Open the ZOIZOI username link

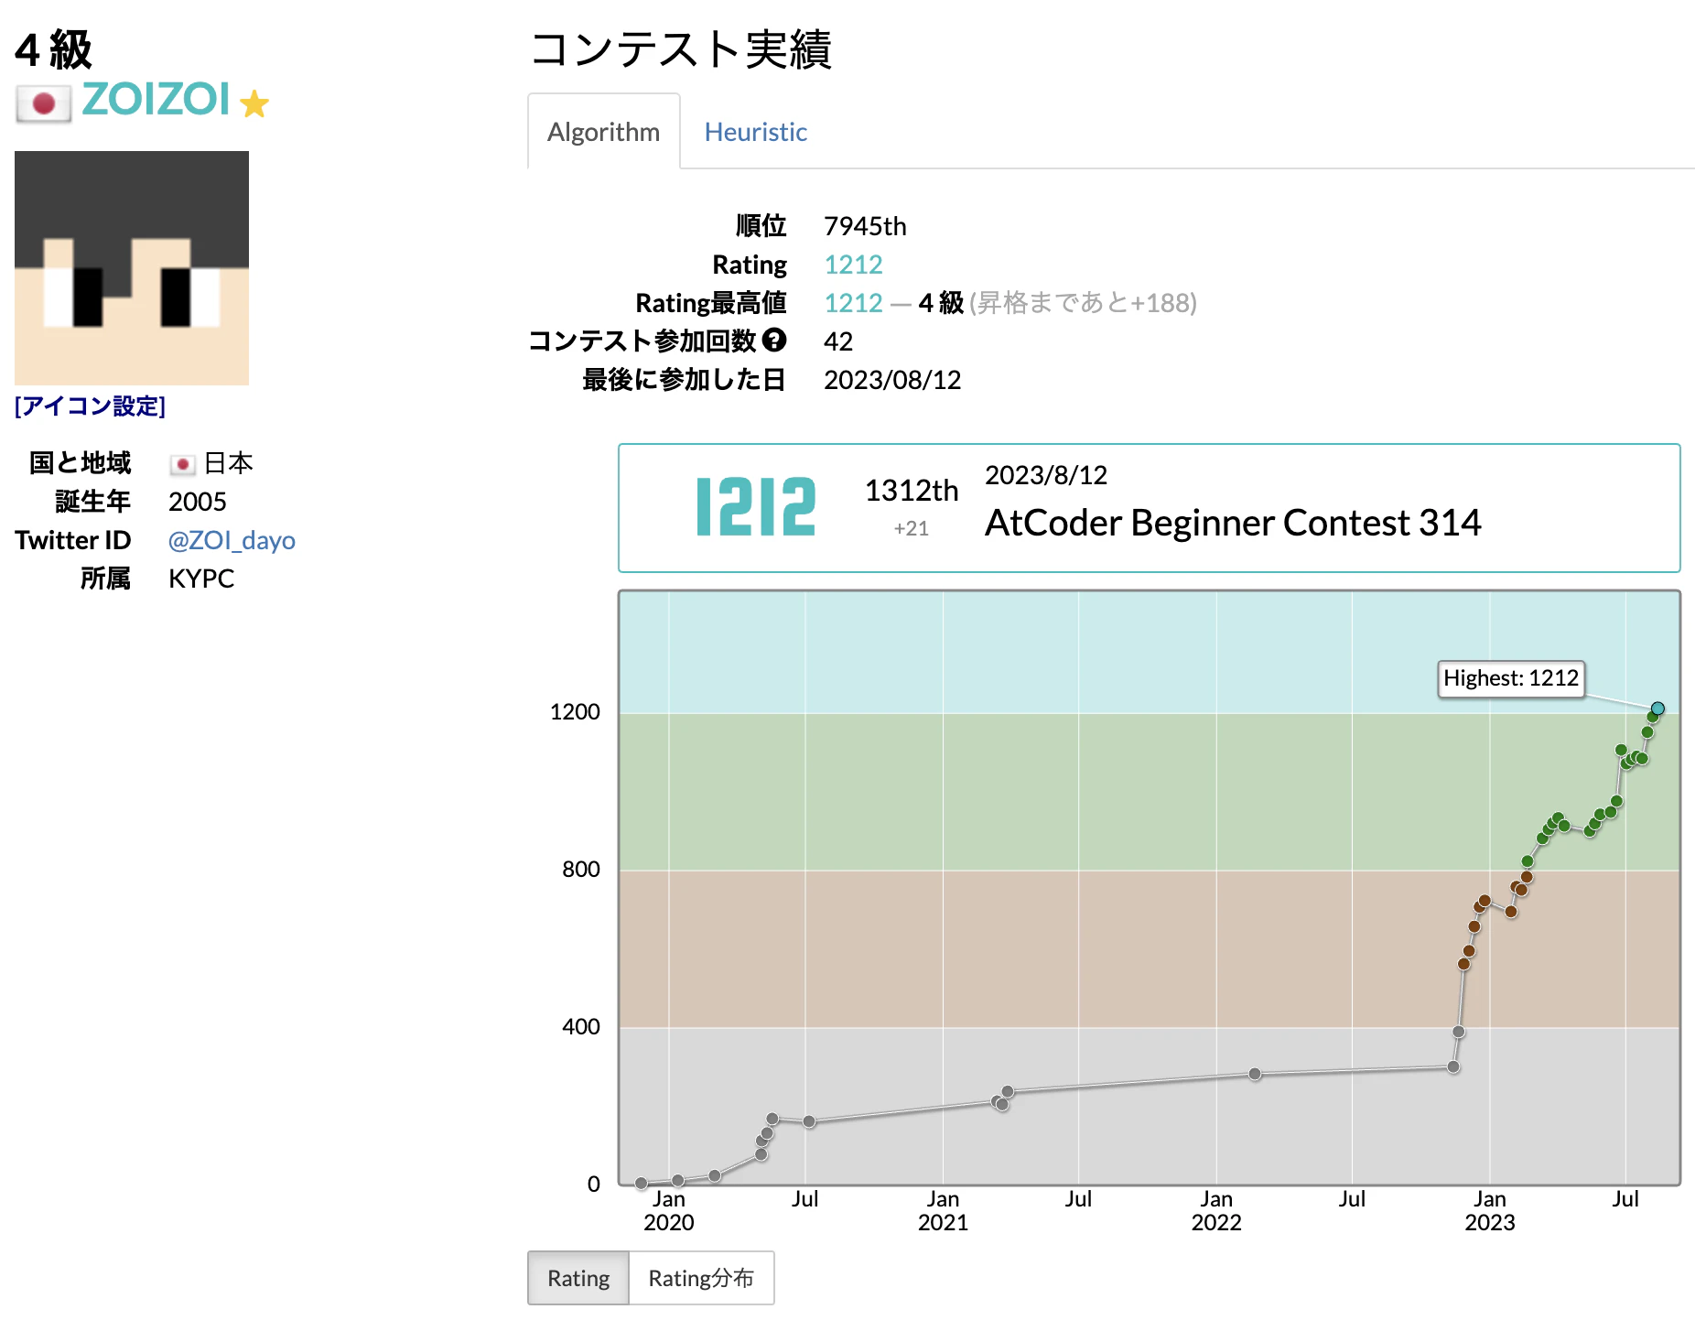[x=156, y=99]
